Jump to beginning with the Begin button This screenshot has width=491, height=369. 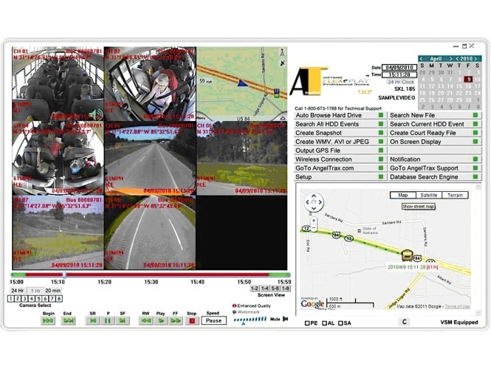[x=48, y=320]
